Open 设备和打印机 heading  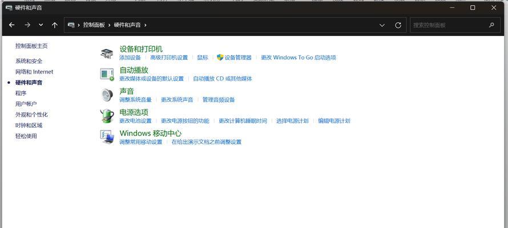click(x=141, y=49)
